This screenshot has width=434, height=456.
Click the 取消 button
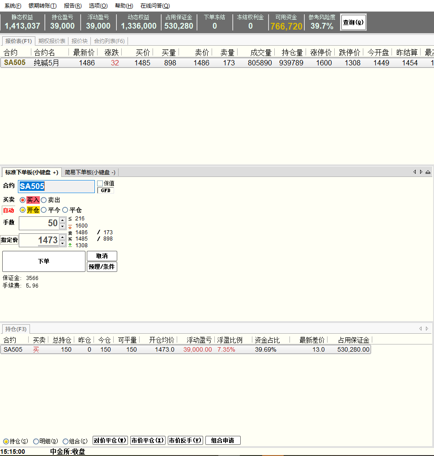coord(102,256)
